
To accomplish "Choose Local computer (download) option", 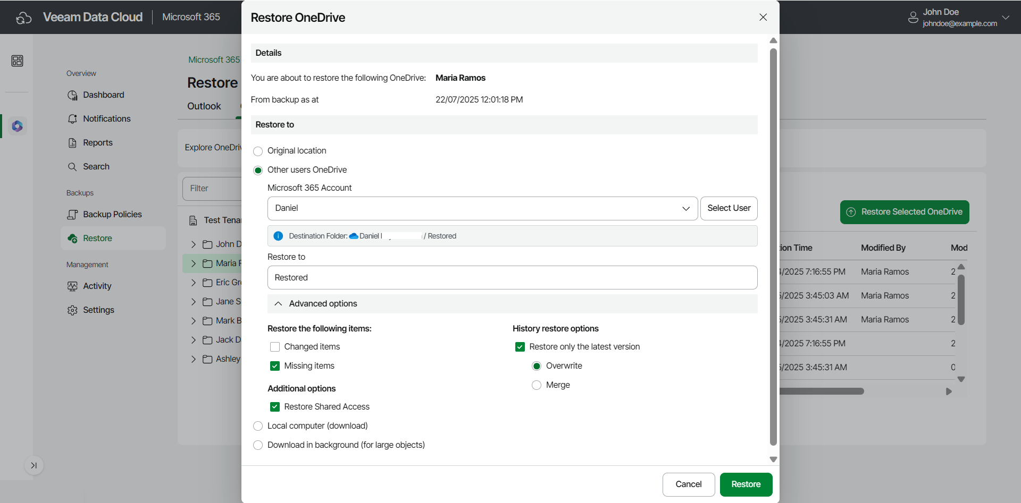I will pyautogui.click(x=258, y=426).
